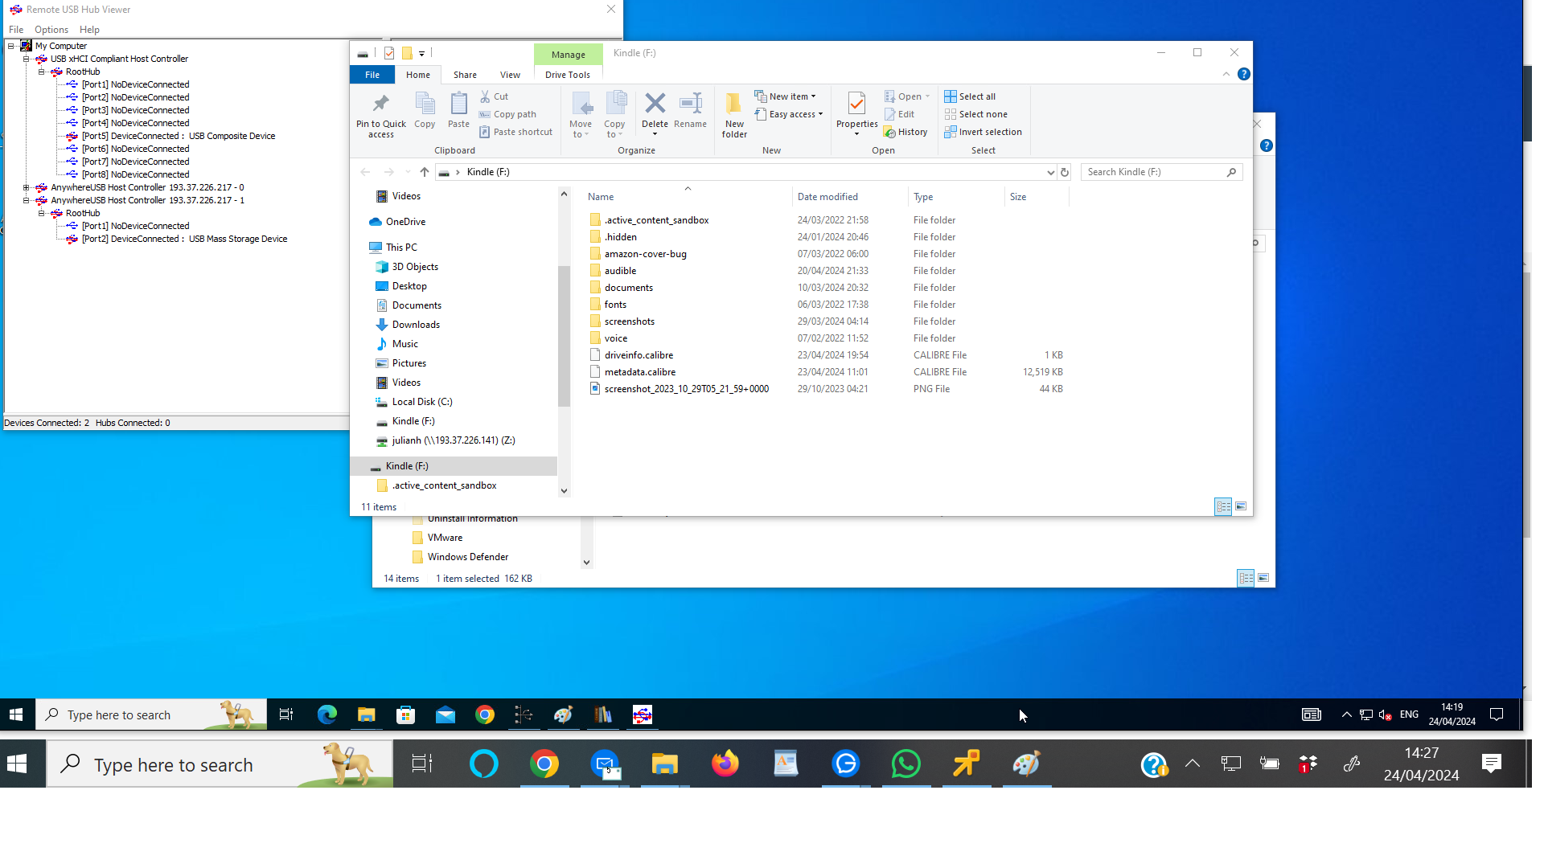Click Select none in ribbon
1544x868 pixels.
click(975, 114)
